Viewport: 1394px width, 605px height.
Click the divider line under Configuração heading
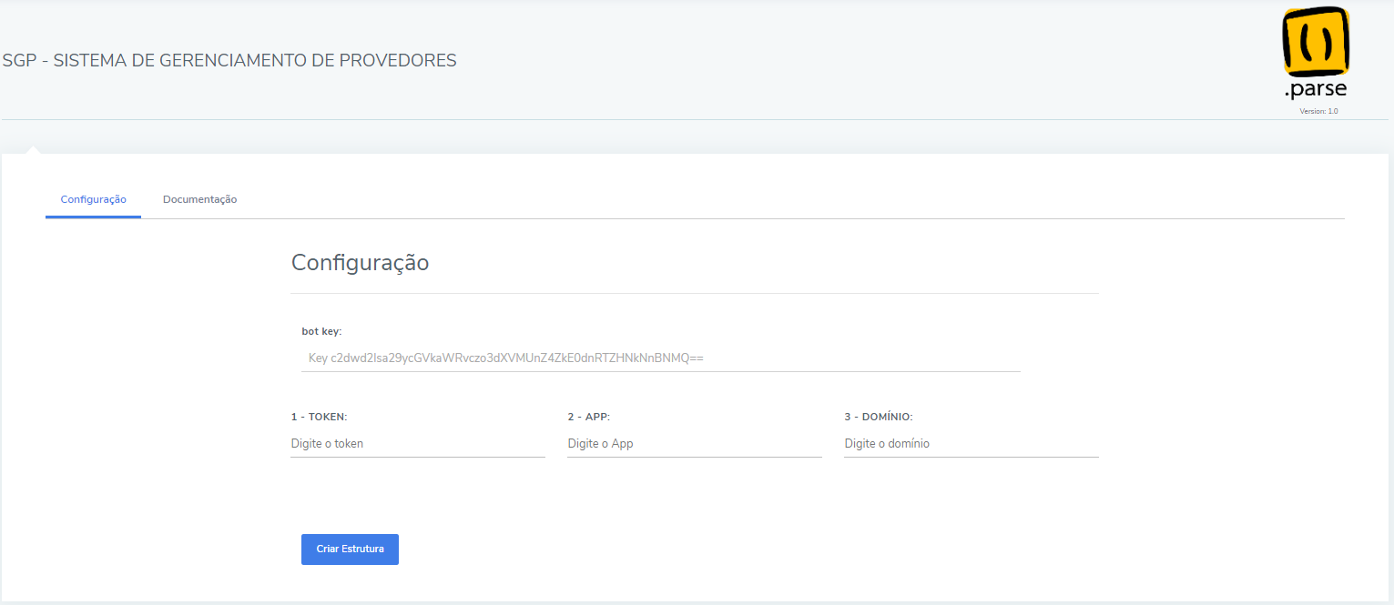pos(695,293)
